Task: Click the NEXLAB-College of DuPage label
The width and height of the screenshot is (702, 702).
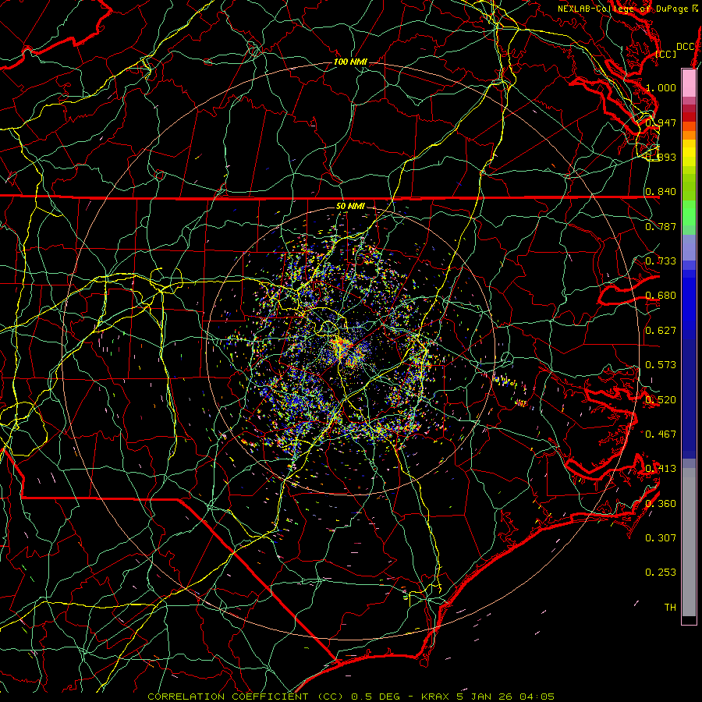Action: [x=622, y=9]
